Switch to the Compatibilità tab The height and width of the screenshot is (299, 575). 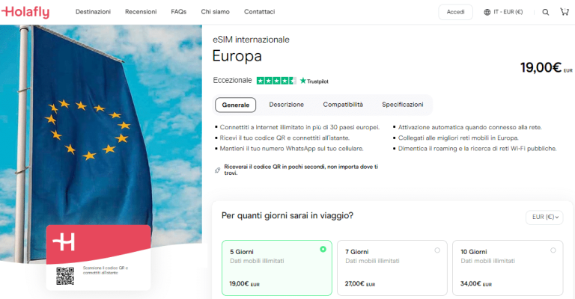(343, 105)
